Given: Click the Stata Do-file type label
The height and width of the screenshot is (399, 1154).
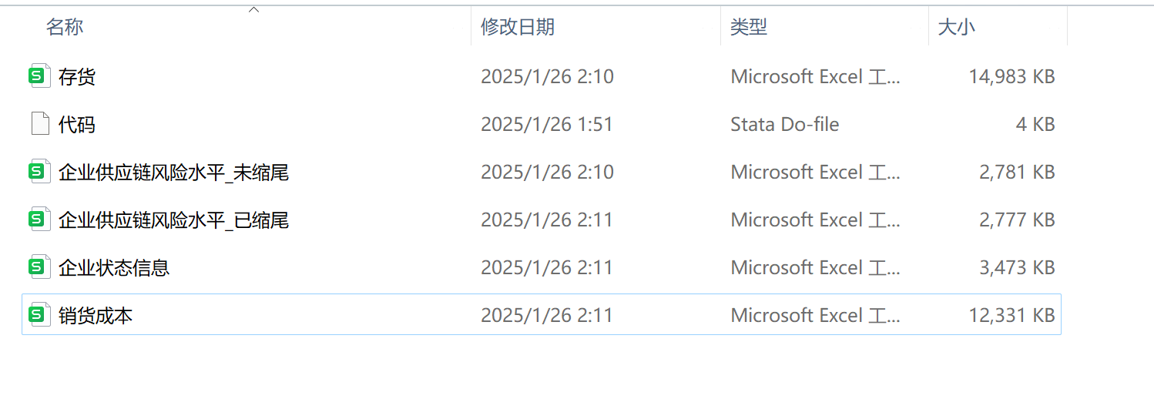Looking at the screenshot, I should (784, 124).
